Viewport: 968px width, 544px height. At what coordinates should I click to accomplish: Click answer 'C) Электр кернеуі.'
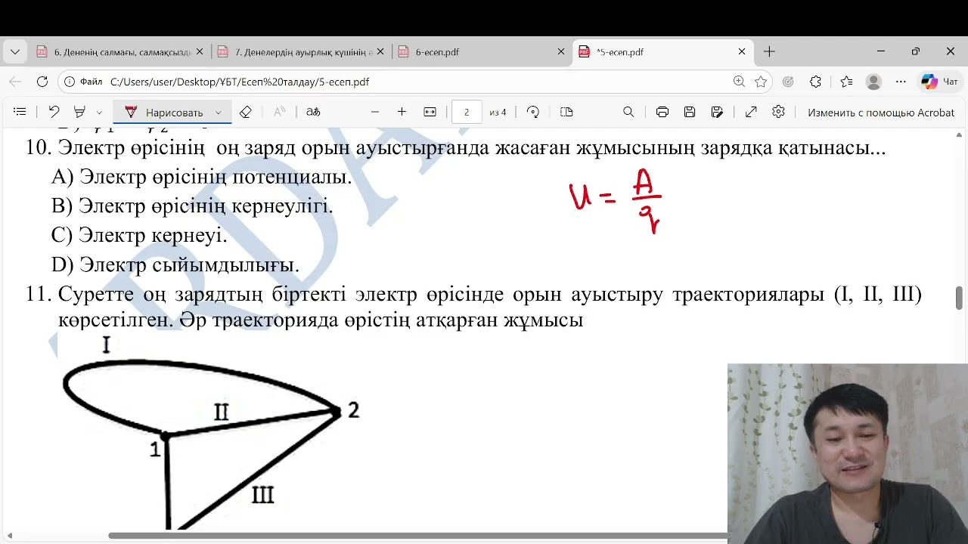click(139, 235)
